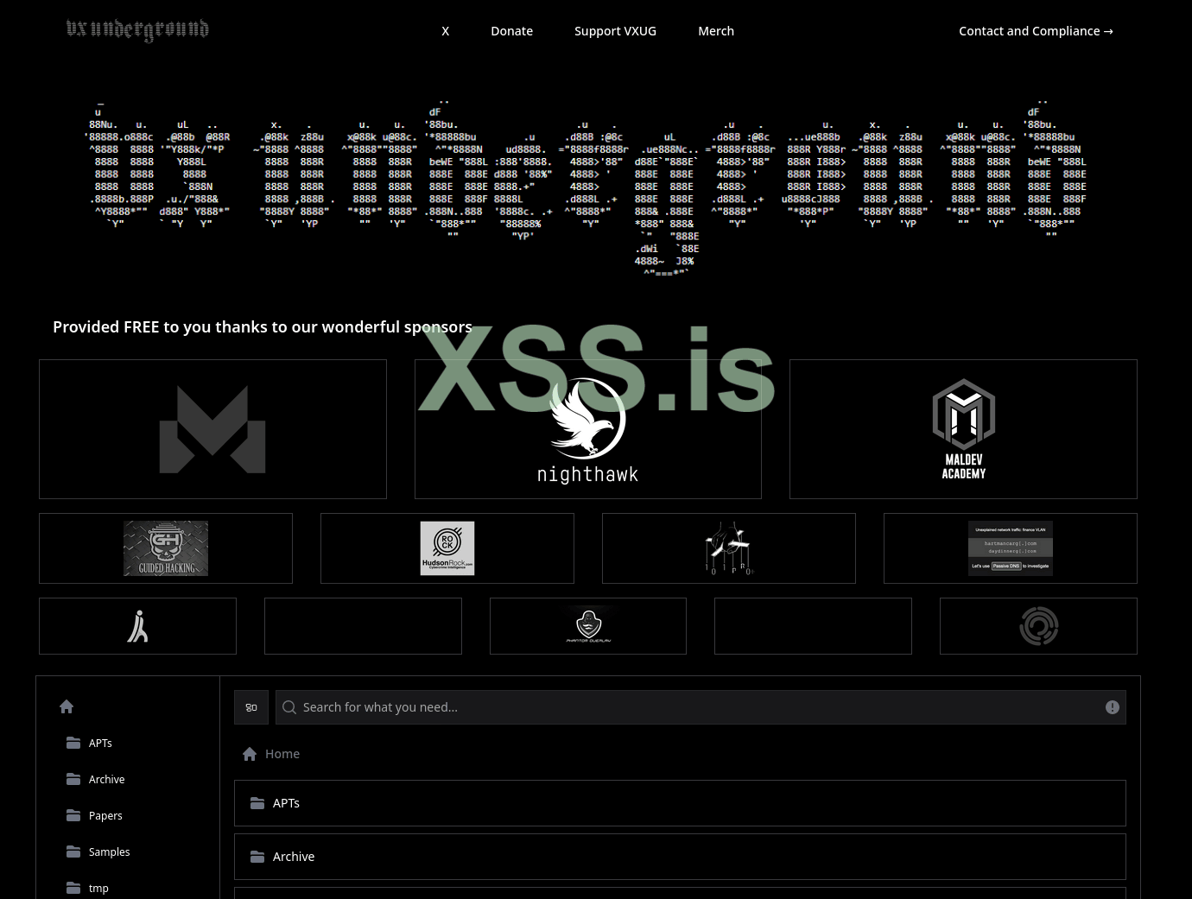Open APTs folder in the sidebar
The height and width of the screenshot is (899, 1192).
coord(90,743)
